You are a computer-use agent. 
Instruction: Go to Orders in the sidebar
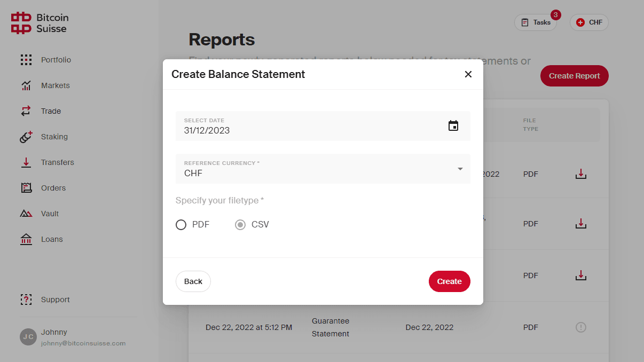(x=53, y=188)
